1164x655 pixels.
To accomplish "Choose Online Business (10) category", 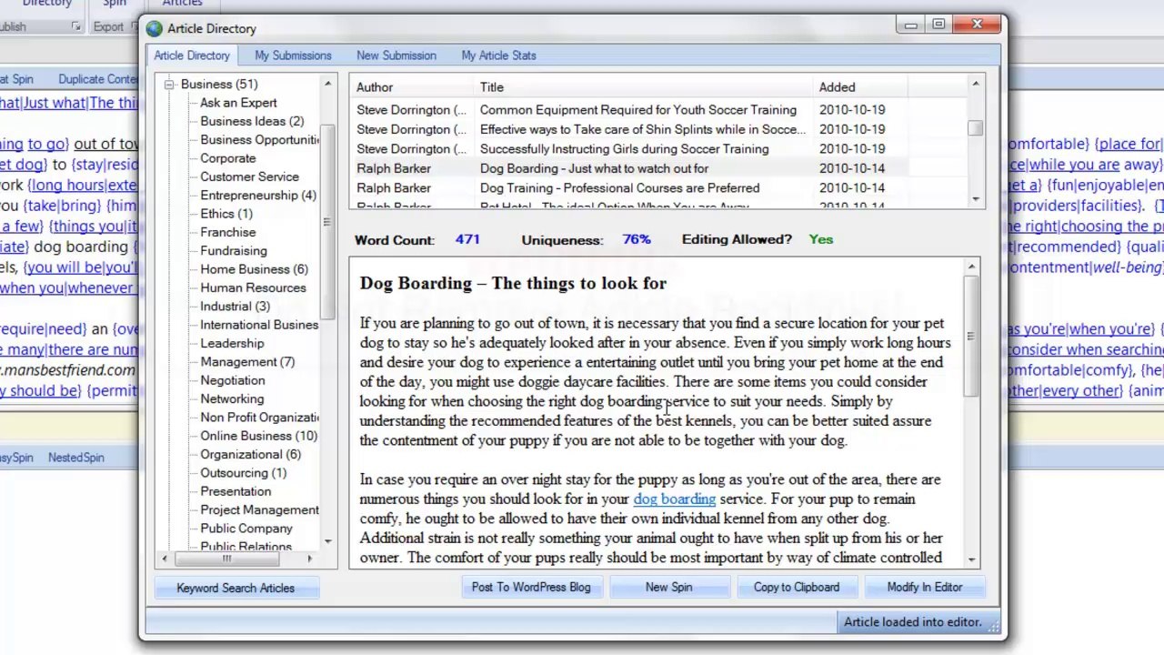I will [x=258, y=436].
